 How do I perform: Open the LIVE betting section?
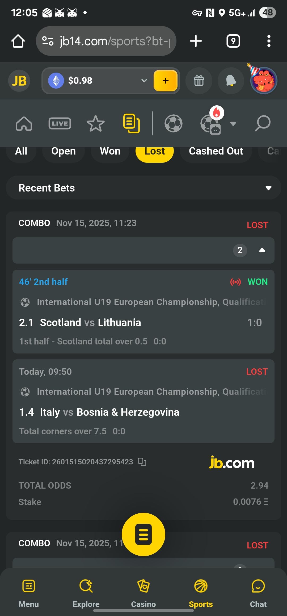[60, 123]
